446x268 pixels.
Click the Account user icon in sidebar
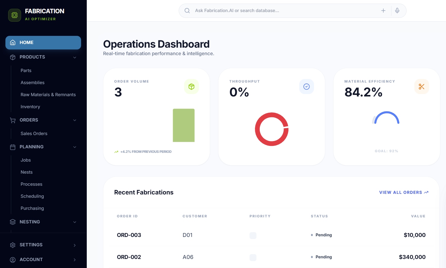12,260
